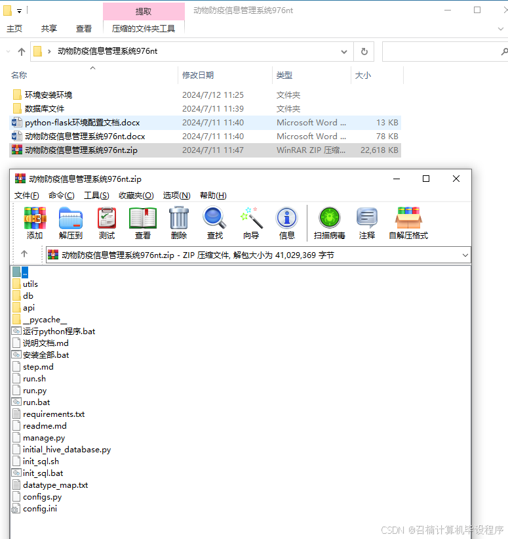Image resolution: width=508 pixels, height=539 pixels.
Task: Select the api folder in archive
Action: point(24,308)
